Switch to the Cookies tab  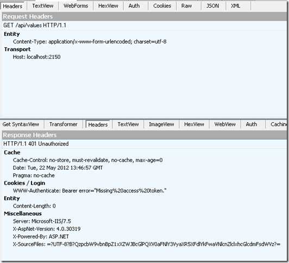pyautogui.click(x=162, y=6)
